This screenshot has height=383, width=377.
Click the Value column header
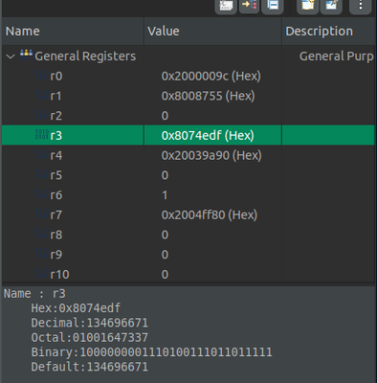(213, 32)
